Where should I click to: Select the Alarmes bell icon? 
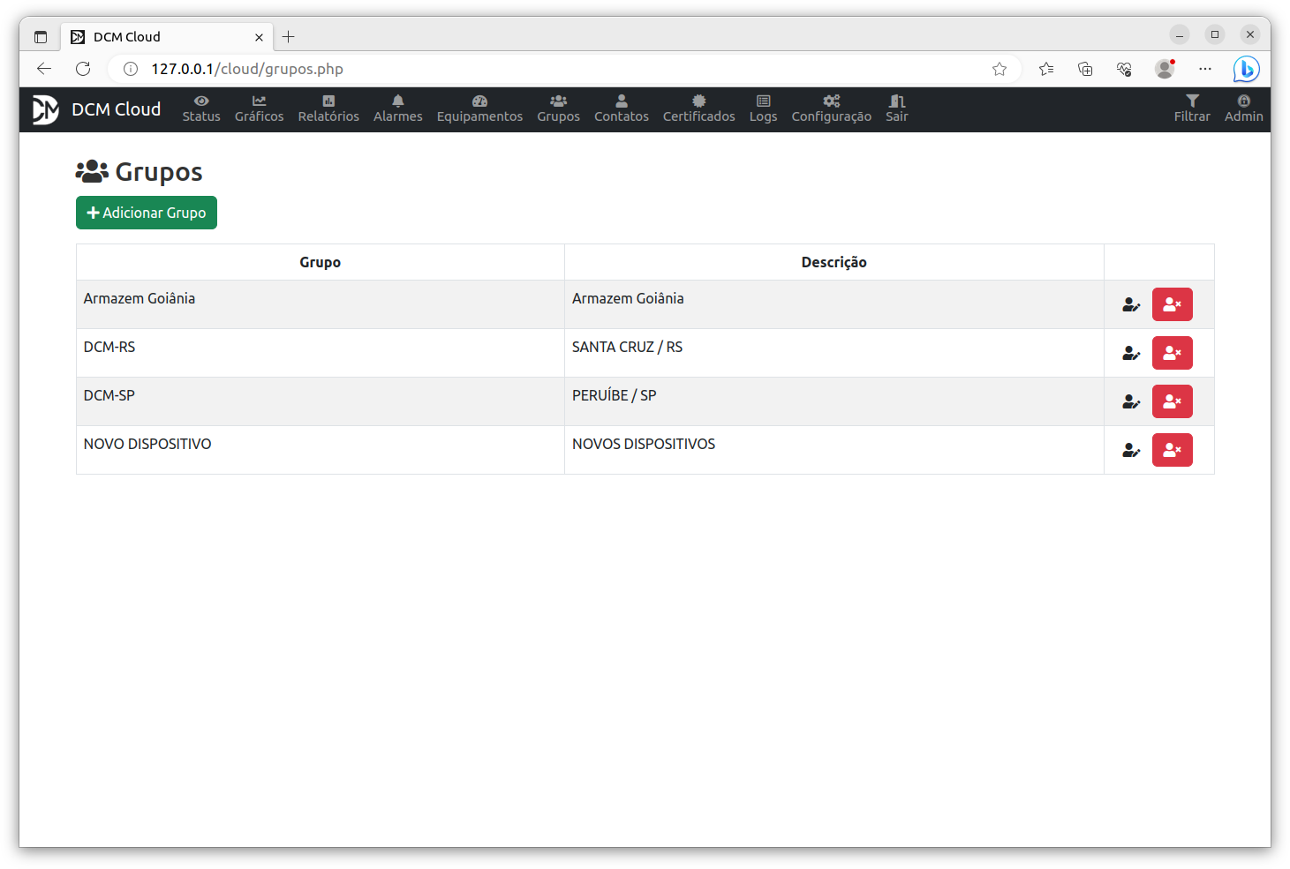(x=397, y=108)
